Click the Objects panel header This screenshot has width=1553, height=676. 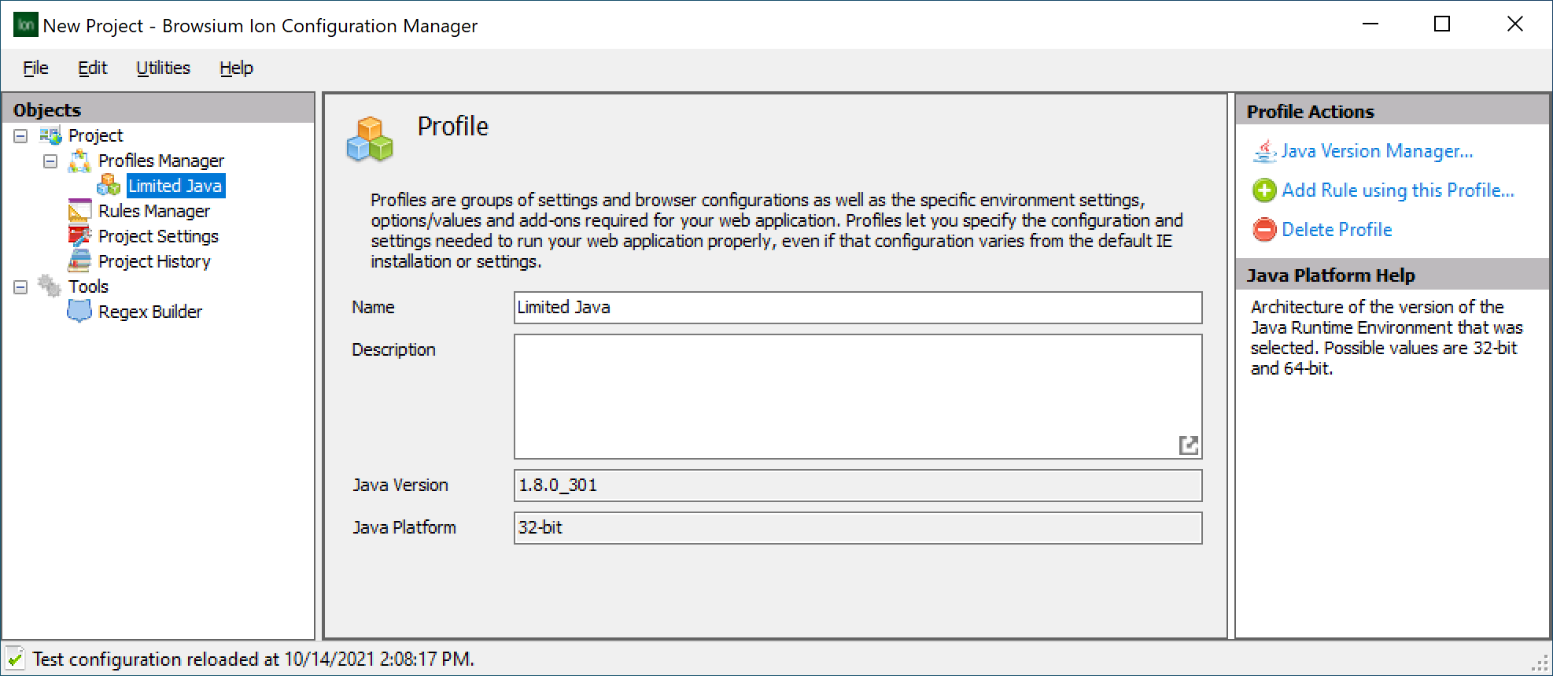coord(158,109)
